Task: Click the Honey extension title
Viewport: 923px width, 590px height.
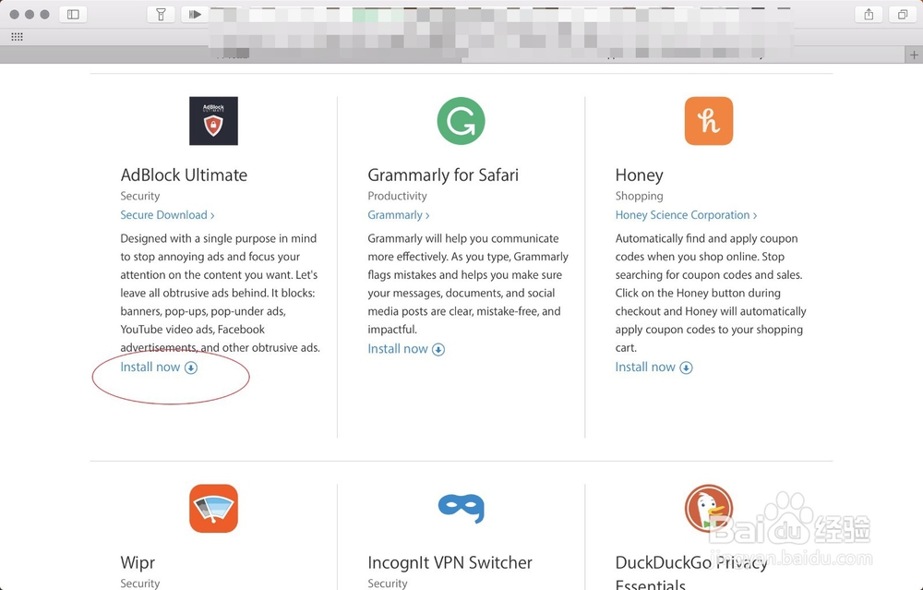Action: tap(639, 175)
